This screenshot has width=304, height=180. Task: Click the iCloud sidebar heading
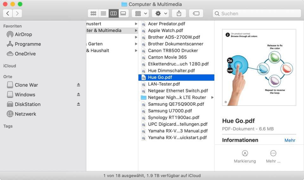[x=9, y=66]
